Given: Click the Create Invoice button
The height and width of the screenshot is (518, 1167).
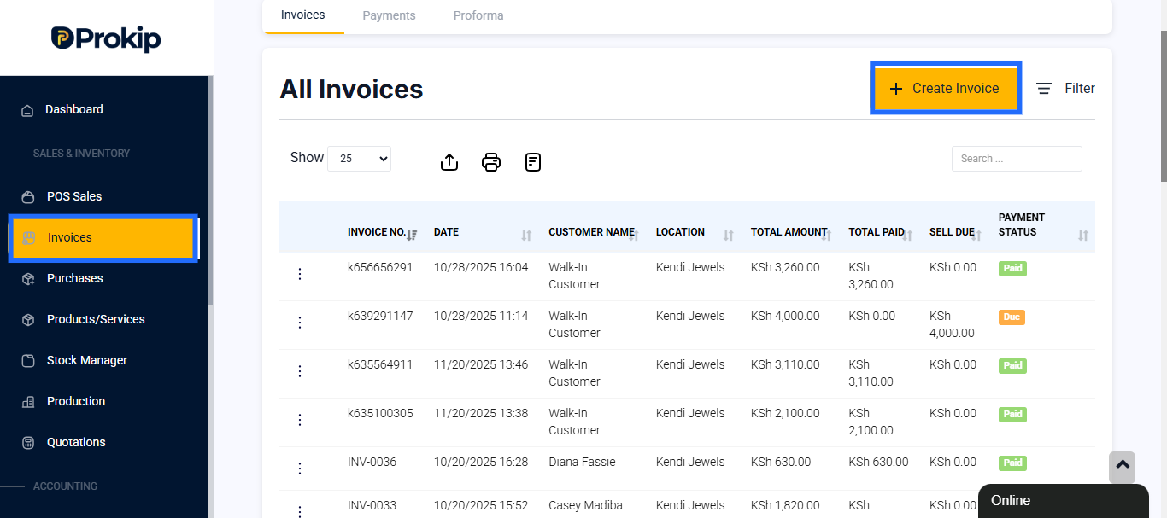Looking at the screenshot, I should coord(946,88).
